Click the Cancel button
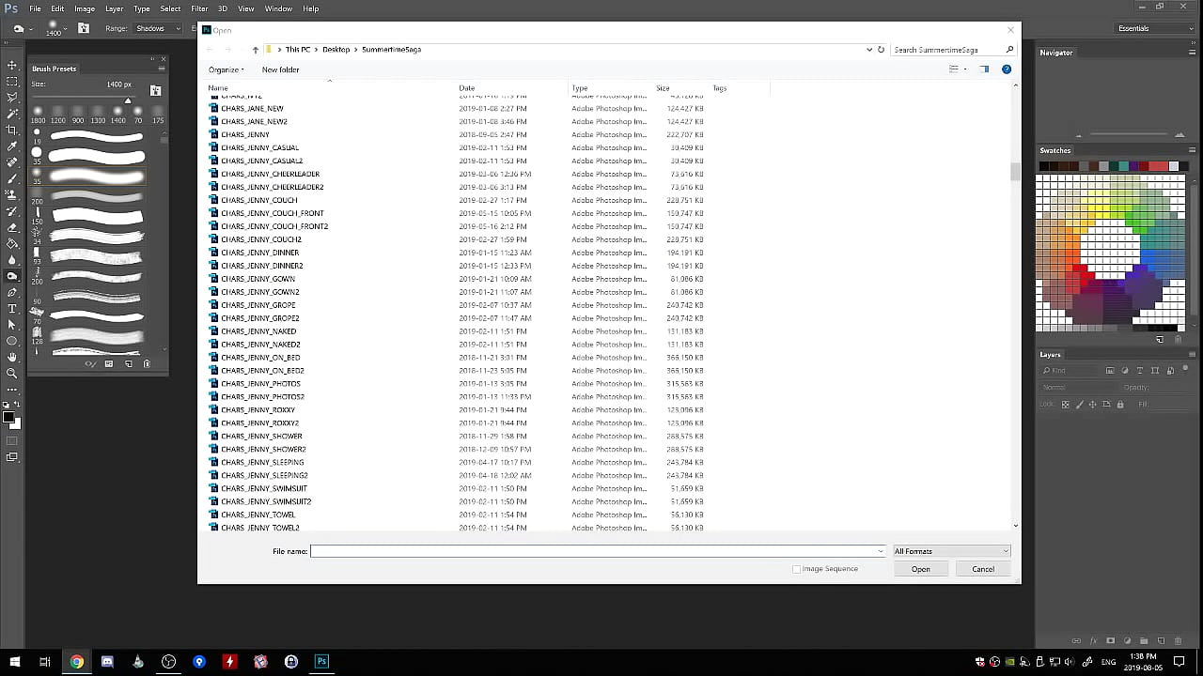 point(982,569)
